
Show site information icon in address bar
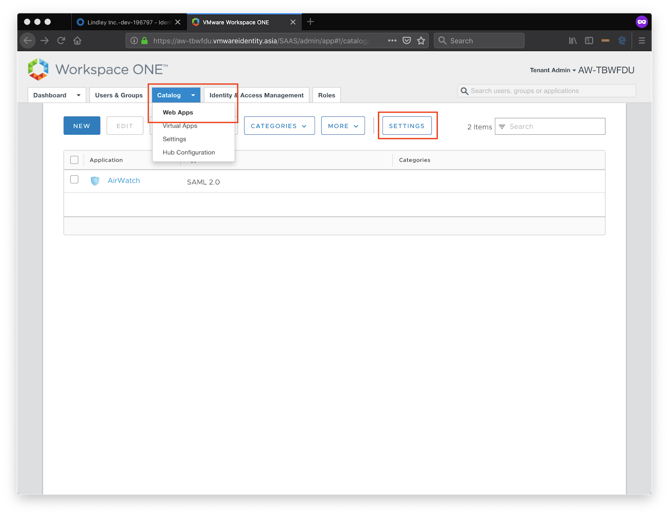point(134,41)
